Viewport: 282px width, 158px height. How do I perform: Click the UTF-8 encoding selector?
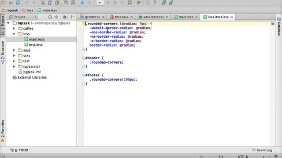pos(251,157)
